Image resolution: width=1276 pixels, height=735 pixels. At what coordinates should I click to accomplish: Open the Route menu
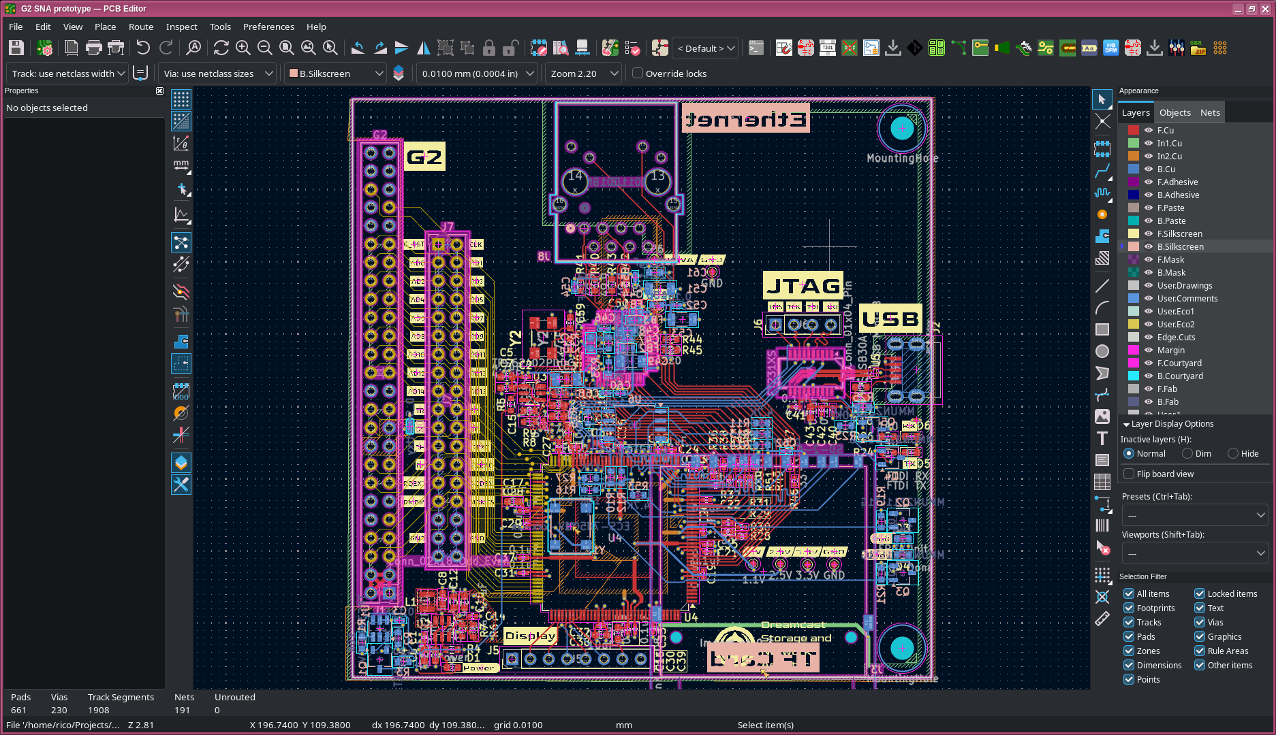(x=141, y=27)
